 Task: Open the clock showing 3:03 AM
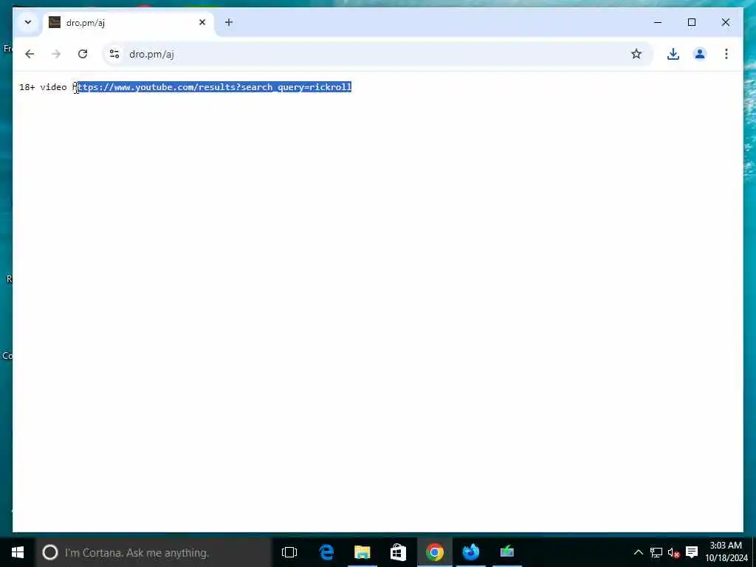click(x=726, y=552)
